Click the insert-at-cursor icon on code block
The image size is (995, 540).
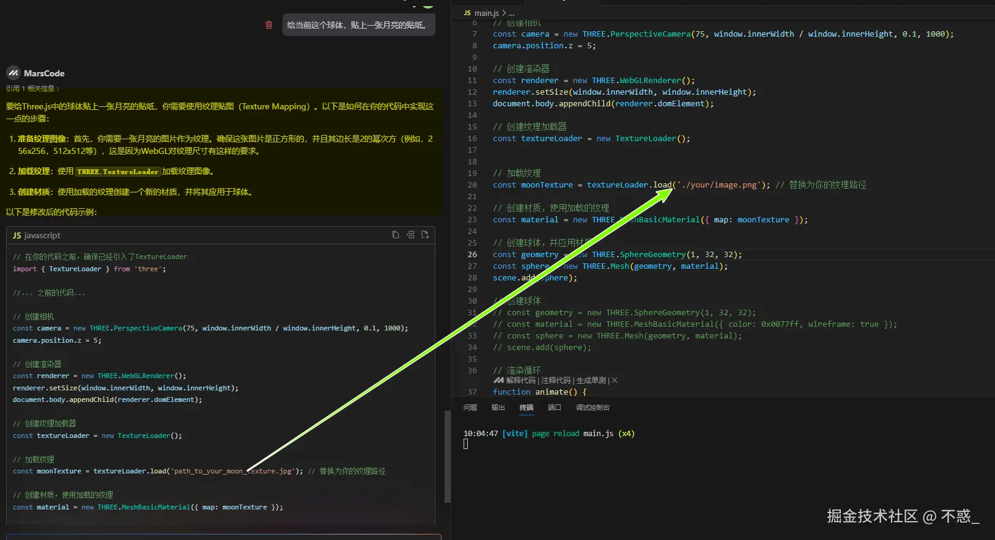tap(410, 235)
